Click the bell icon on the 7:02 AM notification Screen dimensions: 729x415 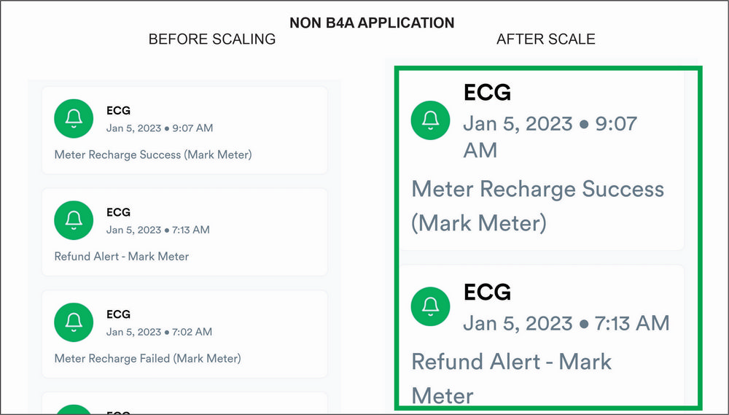tap(74, 322)
